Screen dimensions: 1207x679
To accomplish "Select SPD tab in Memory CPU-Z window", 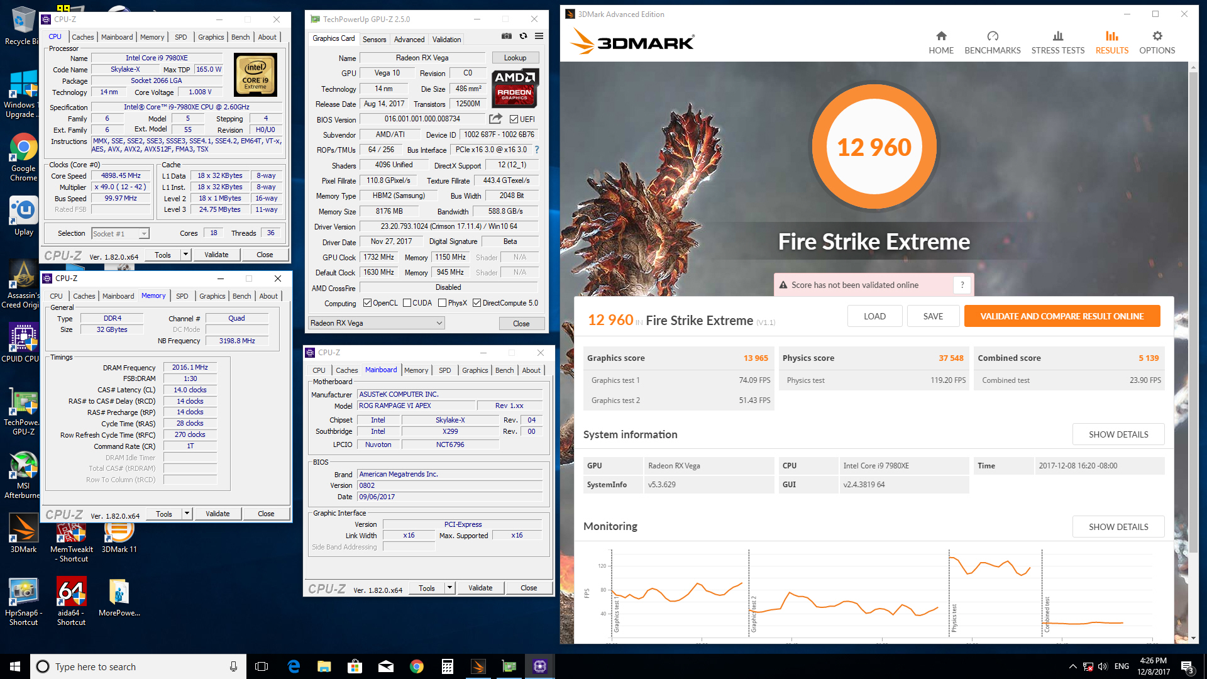I will (x=182, y=296).
